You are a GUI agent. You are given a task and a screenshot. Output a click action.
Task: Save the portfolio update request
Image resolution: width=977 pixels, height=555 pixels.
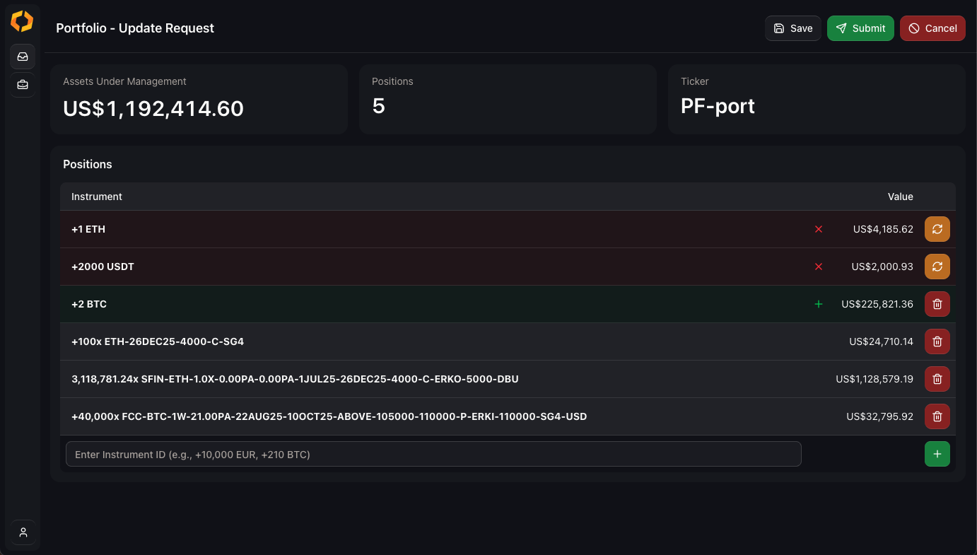[x=792, y=28]
